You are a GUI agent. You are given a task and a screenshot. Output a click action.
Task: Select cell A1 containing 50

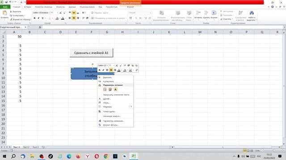click(14, 36)
